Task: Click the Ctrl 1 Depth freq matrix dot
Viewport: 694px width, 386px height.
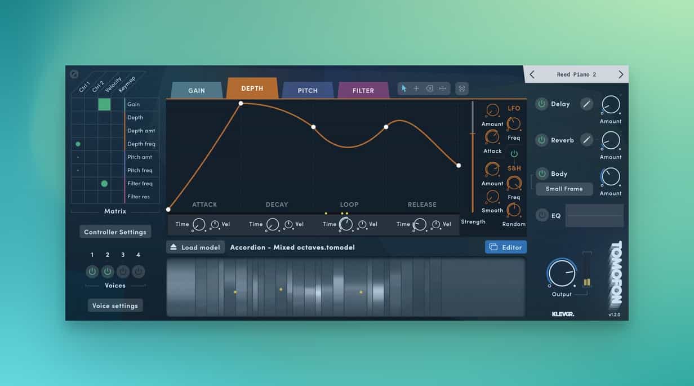Action: click(x=78, y=144)
